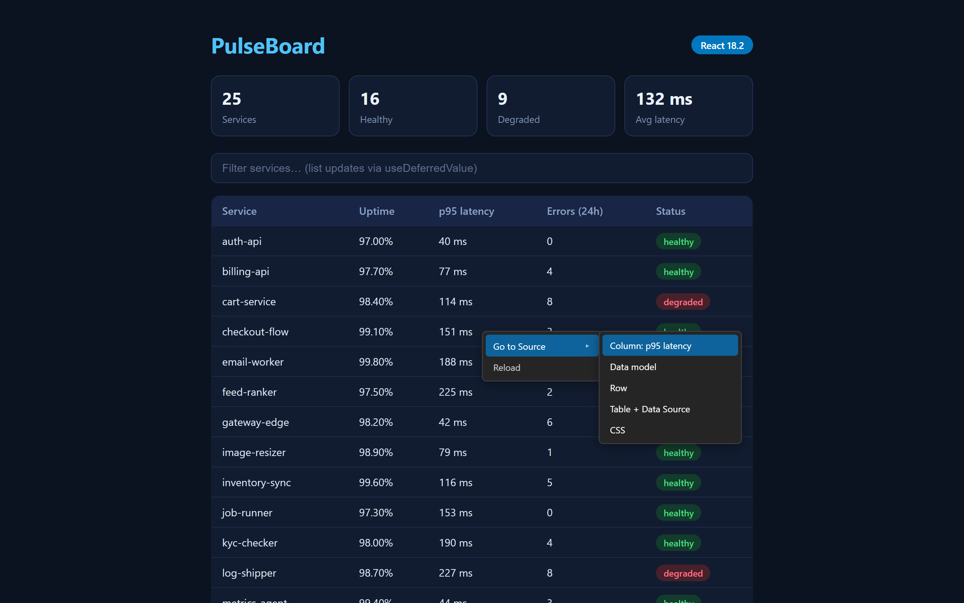Screen dimensions: 964x603
Task: Select Column: p95 latency source entry
Action: pyautogui.click(x=670, y=346)
